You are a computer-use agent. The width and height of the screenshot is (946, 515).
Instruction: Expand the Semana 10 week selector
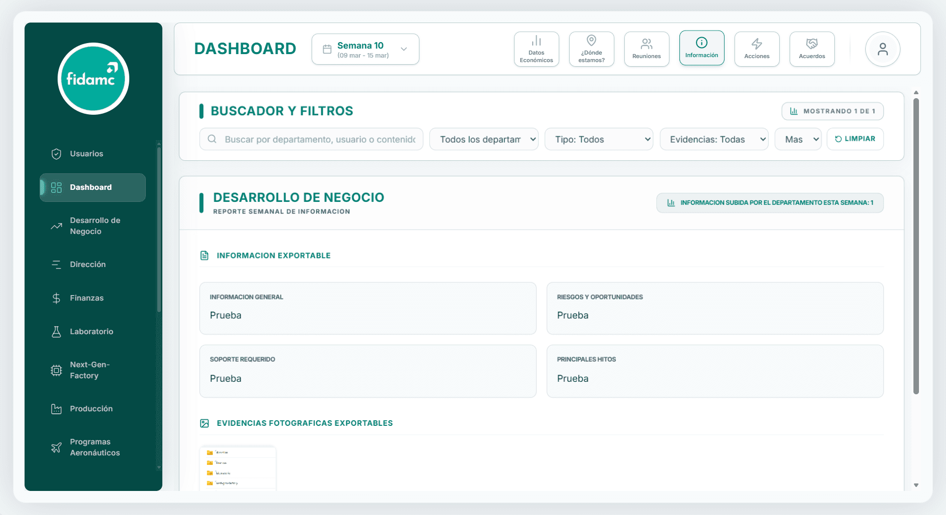pos(365,49)
